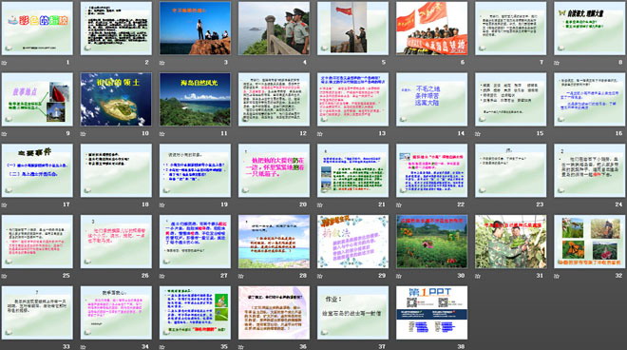
Task: Click the animation star icon below slide 3
Action: click(x=161, y=63)
